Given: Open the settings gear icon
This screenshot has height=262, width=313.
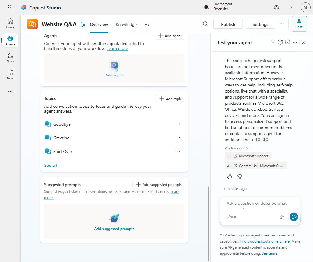Looking at the screenshot, I should click(x=276, y=7).
